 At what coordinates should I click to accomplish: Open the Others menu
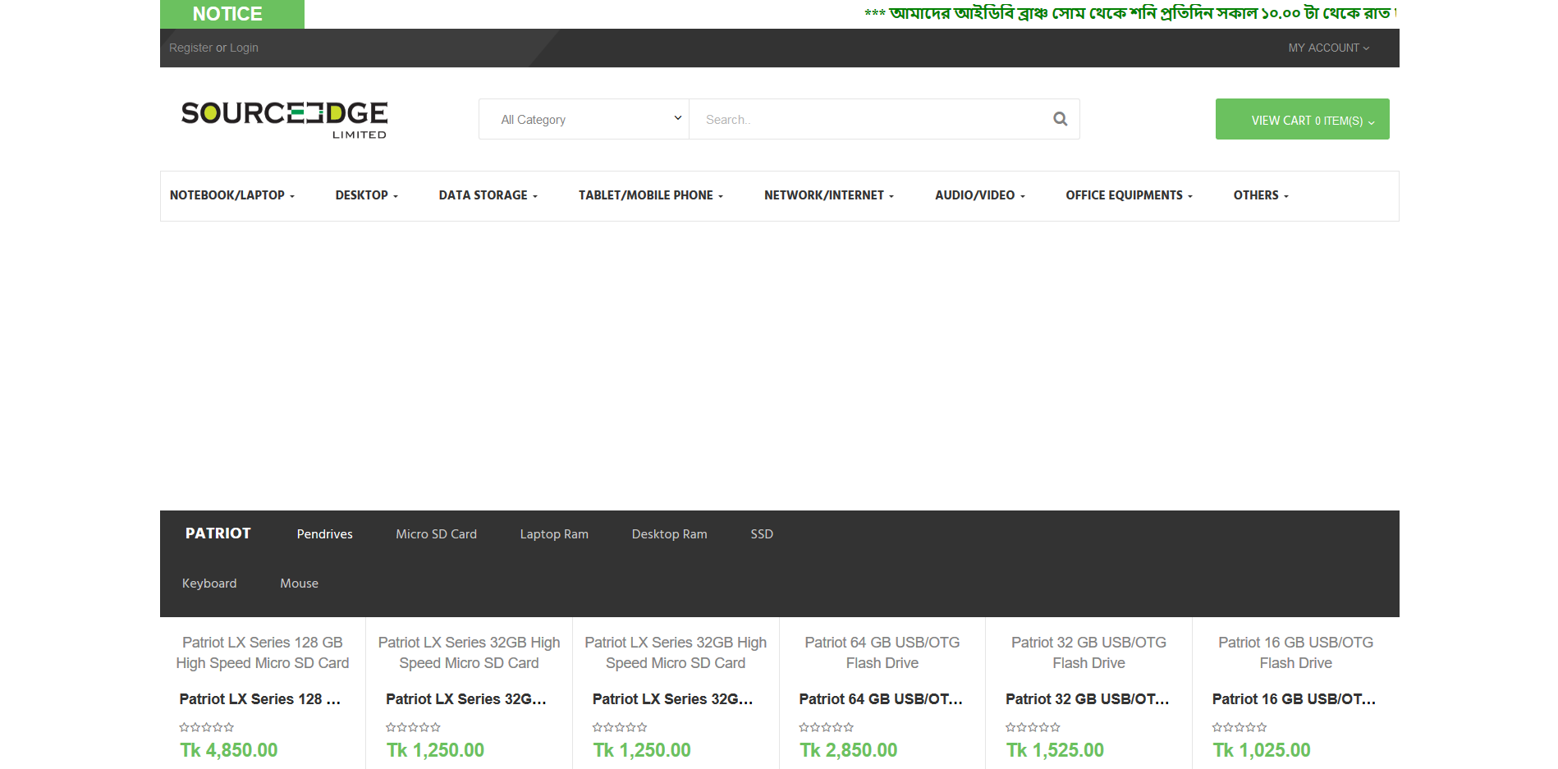1261,195
